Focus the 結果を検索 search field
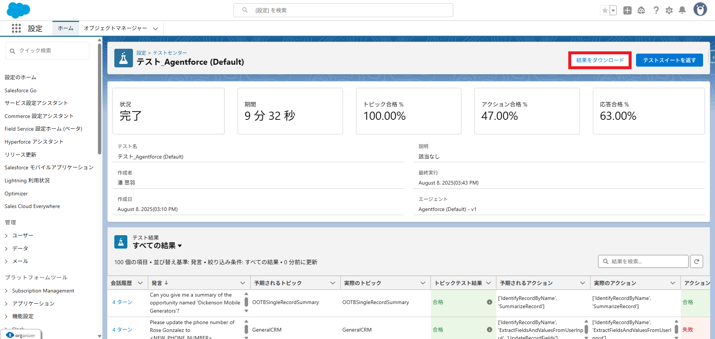715x339 pixels. tap(643, 262)
